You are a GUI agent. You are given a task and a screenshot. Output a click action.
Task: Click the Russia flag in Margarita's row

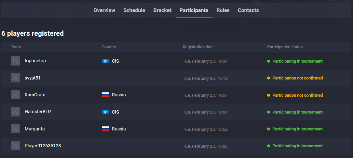105,129
